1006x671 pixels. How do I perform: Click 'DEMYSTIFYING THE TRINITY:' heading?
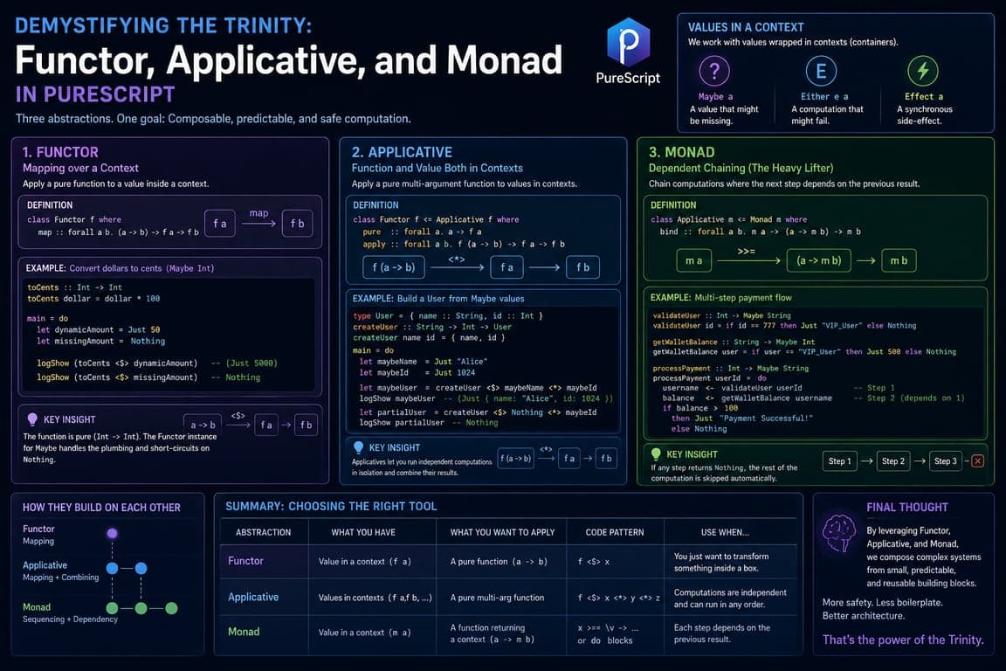(163, 25)
